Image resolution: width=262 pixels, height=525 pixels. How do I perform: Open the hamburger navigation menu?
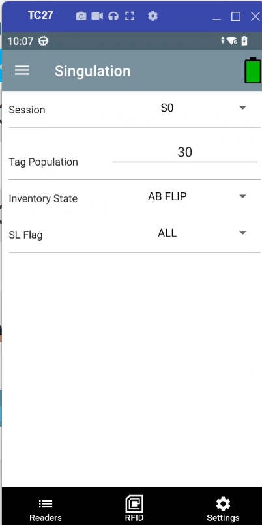[22, 70]
